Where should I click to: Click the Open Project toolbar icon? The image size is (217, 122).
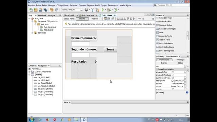[x=41, y=10]
